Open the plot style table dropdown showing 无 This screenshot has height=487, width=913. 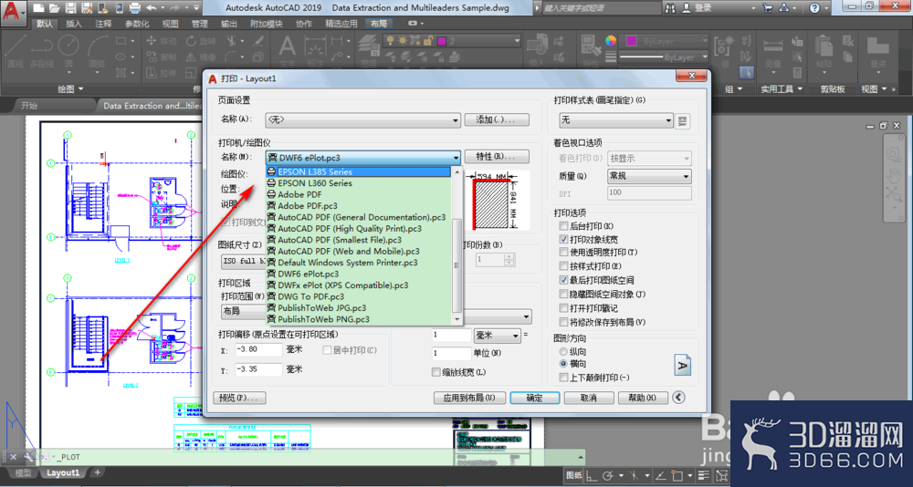(x=616, y=120)
